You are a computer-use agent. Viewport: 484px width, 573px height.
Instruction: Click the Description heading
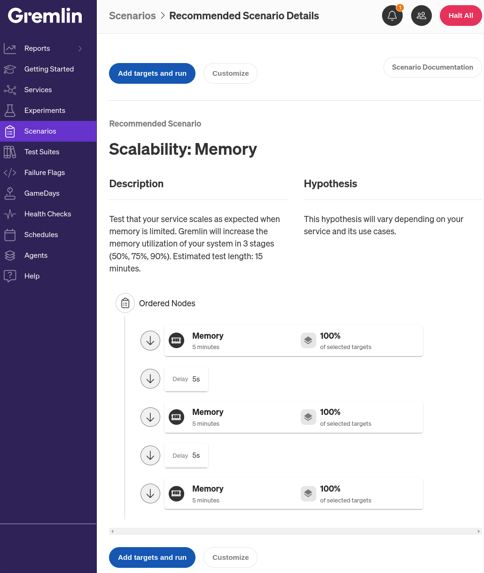[x=136, y=184]
